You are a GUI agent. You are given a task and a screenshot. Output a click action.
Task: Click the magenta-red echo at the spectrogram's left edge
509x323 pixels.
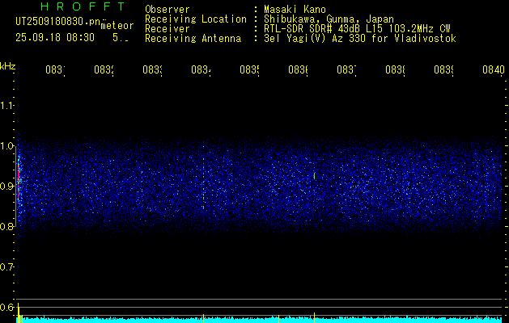(x=18, y=174)
